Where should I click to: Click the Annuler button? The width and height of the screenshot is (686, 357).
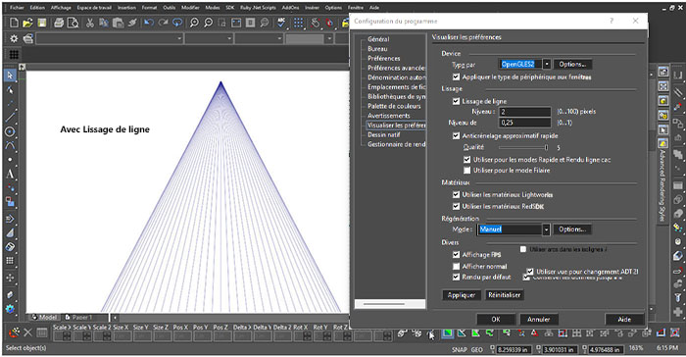(539, 320)
